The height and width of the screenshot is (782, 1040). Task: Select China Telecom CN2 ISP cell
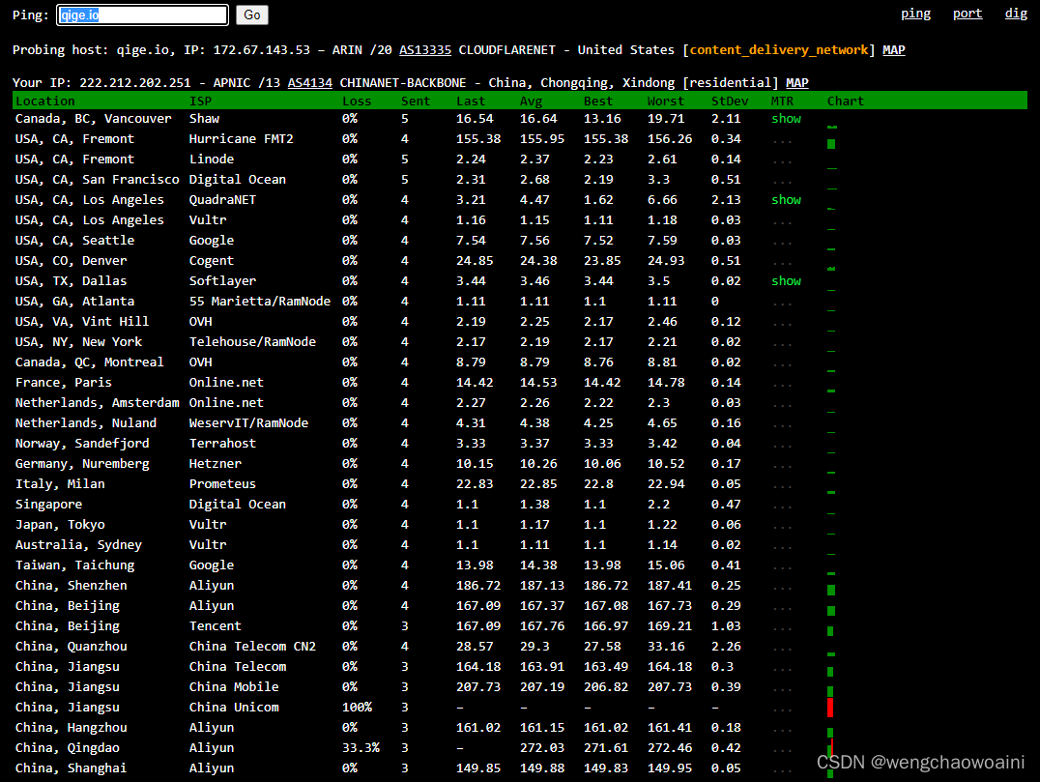click(x=252, y=647)
